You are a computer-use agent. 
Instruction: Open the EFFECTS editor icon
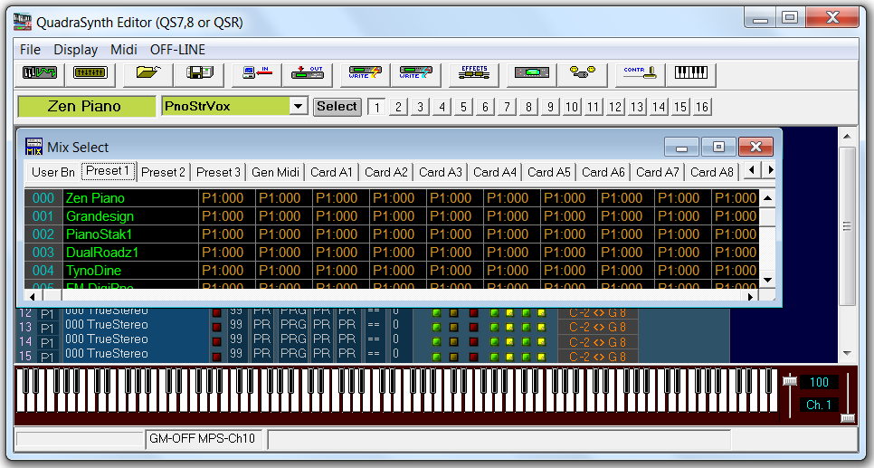[474, 73]
